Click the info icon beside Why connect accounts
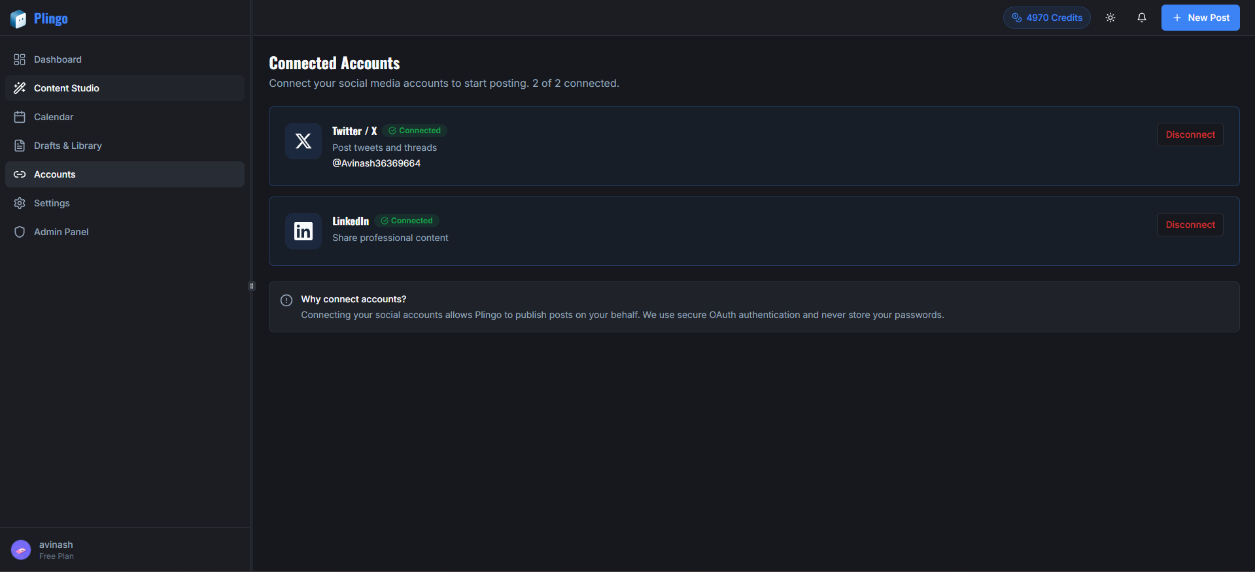The width and height of the screenshot is (1255, 572). (286, 300)
